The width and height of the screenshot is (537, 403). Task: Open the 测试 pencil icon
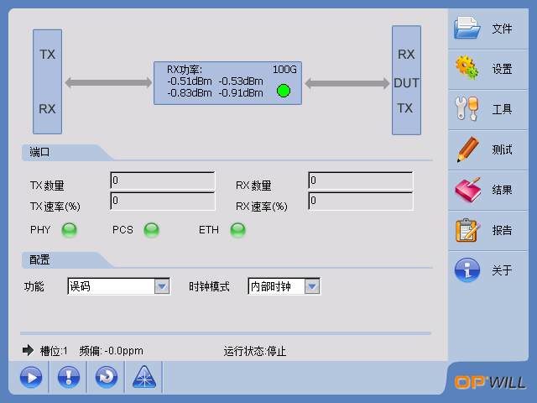click(x=468, y=149)
